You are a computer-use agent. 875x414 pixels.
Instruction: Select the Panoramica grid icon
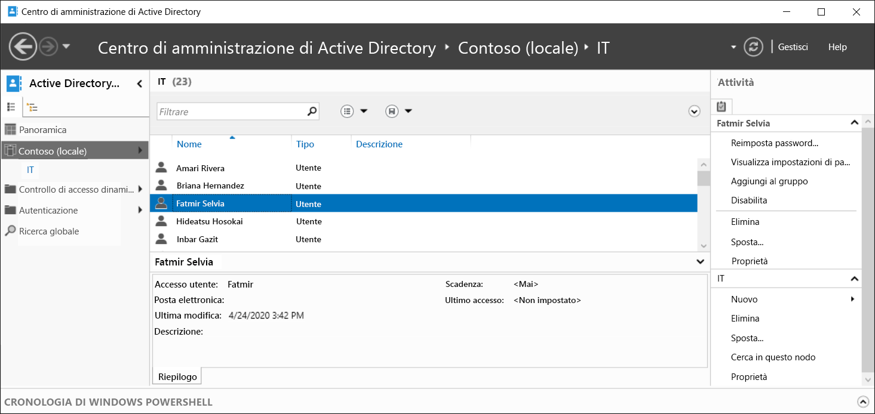pyautogui.click(x=11, y=129)
